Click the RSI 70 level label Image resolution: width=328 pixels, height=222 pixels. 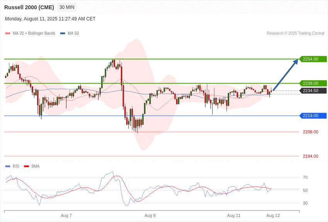305,178
